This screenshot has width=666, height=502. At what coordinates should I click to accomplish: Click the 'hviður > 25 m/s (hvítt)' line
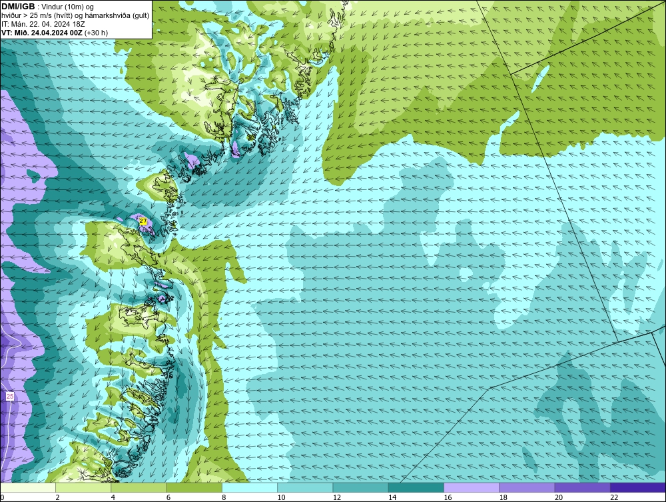(37, 15)
